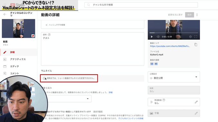The width and height of the screenshot is (218, 122).
Task: Mute the preview player volume icon
Action: tap(158, 37)
